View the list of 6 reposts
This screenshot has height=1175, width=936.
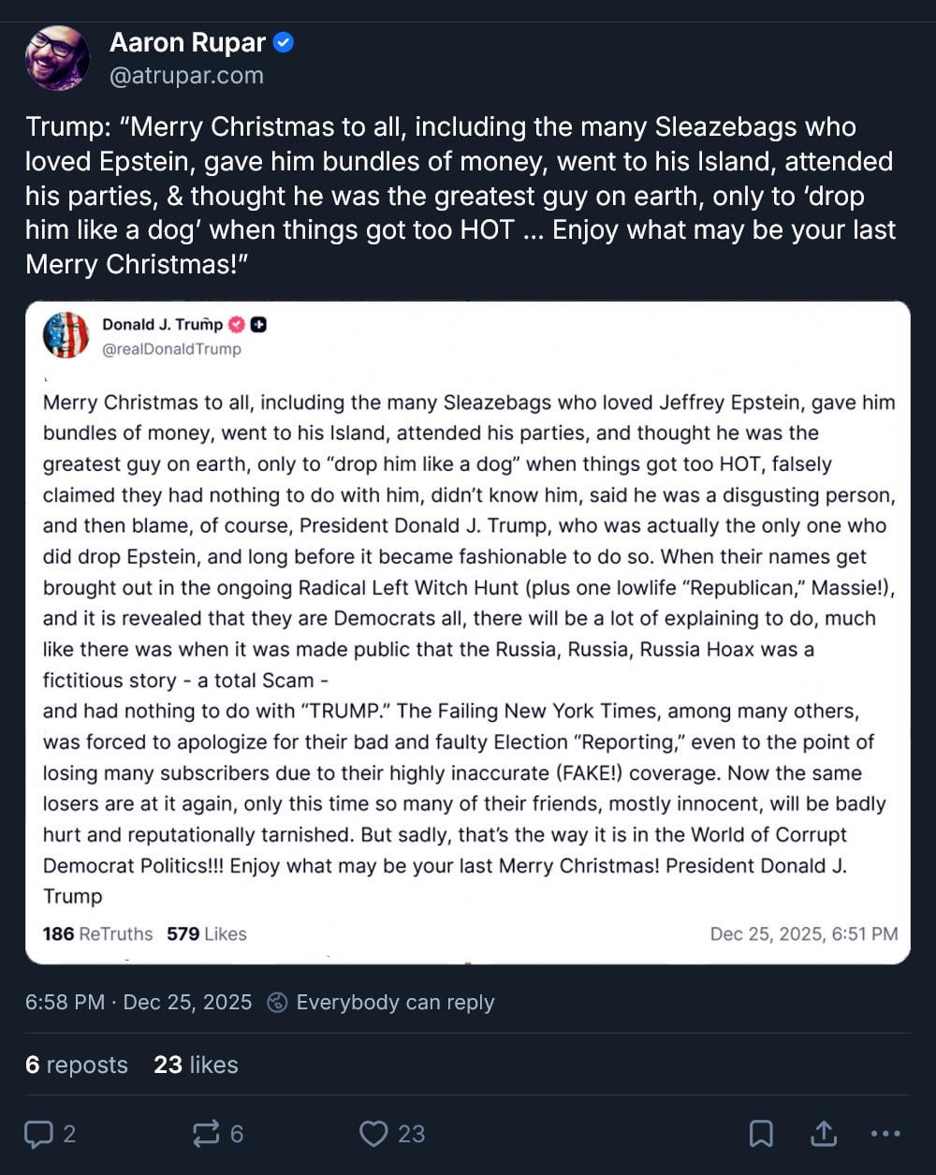coord(77,1065)
